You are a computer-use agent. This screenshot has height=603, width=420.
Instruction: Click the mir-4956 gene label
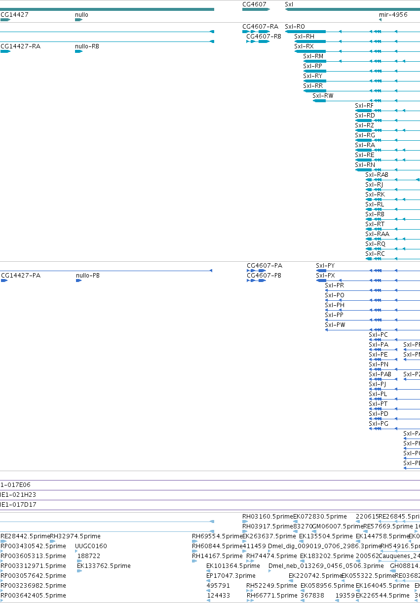pos(393,15)
